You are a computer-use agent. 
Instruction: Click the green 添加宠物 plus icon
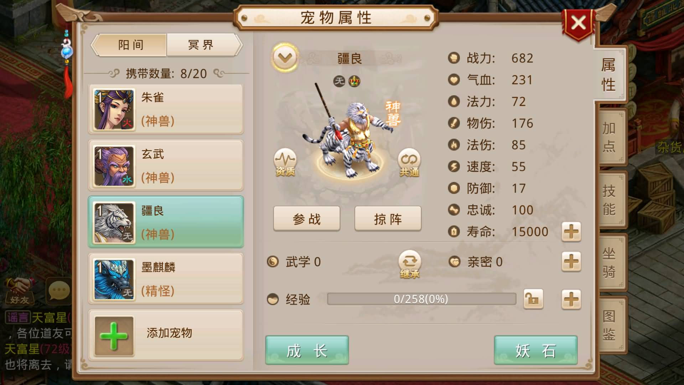114,336
